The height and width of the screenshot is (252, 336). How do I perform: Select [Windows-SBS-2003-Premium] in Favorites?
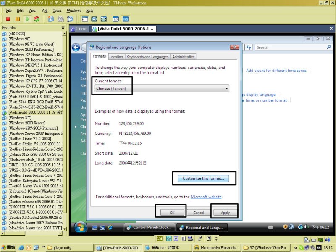coord(33,129)
